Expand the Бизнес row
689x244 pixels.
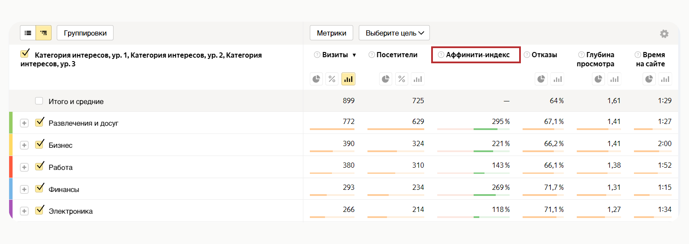(24, 145)
